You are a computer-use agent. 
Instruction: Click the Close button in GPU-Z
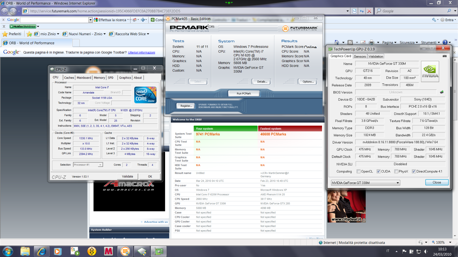(437, 182)
